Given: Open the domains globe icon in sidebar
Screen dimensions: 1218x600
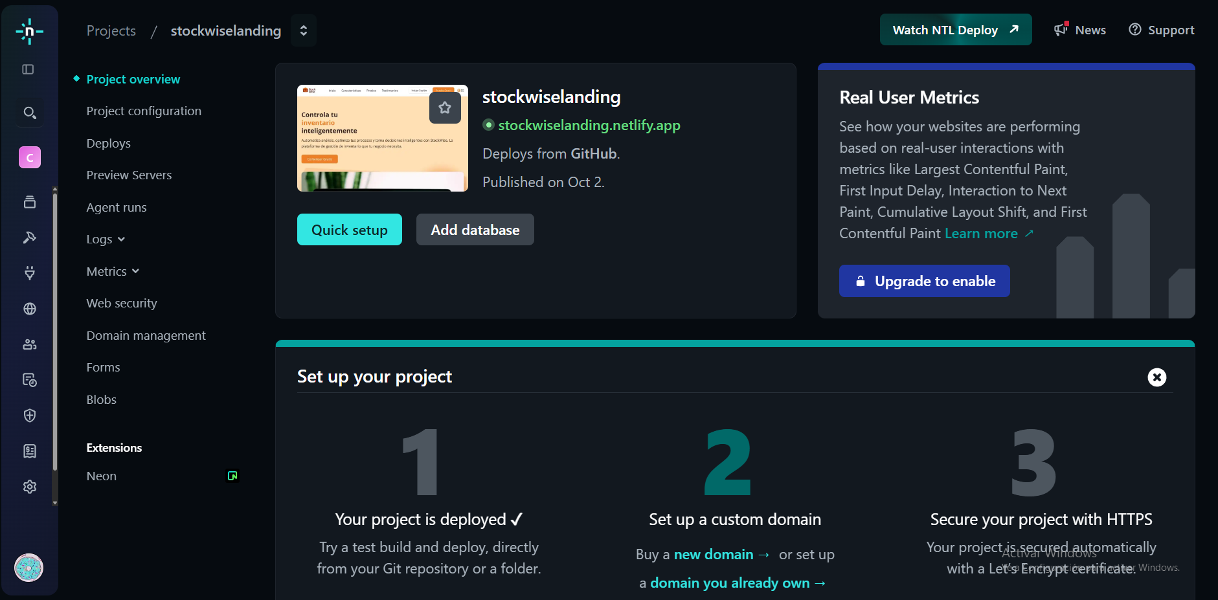Looking at the screenshot, I should click(x=30, y=309).
